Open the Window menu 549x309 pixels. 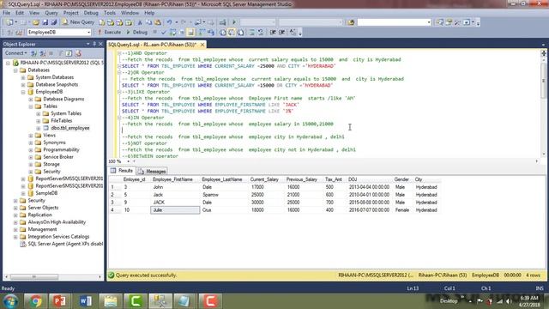click(130, 13)
